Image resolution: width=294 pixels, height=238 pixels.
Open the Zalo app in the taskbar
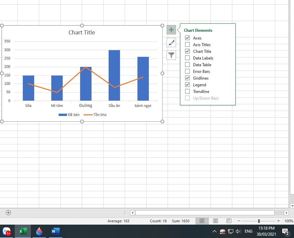click(x=7, y=231)
